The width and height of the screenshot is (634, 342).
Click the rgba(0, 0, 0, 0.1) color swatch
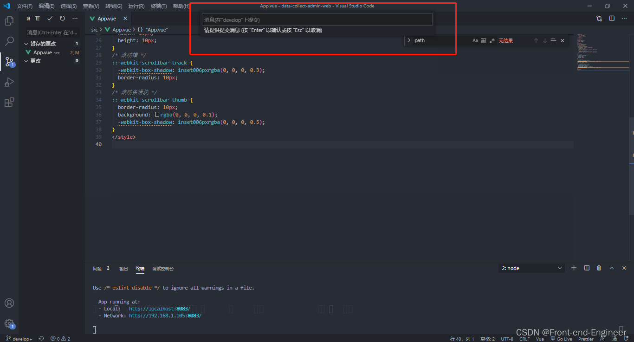coord(157,115)
